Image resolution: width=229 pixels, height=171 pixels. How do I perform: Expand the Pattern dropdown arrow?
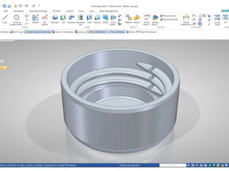click(128, 25)
